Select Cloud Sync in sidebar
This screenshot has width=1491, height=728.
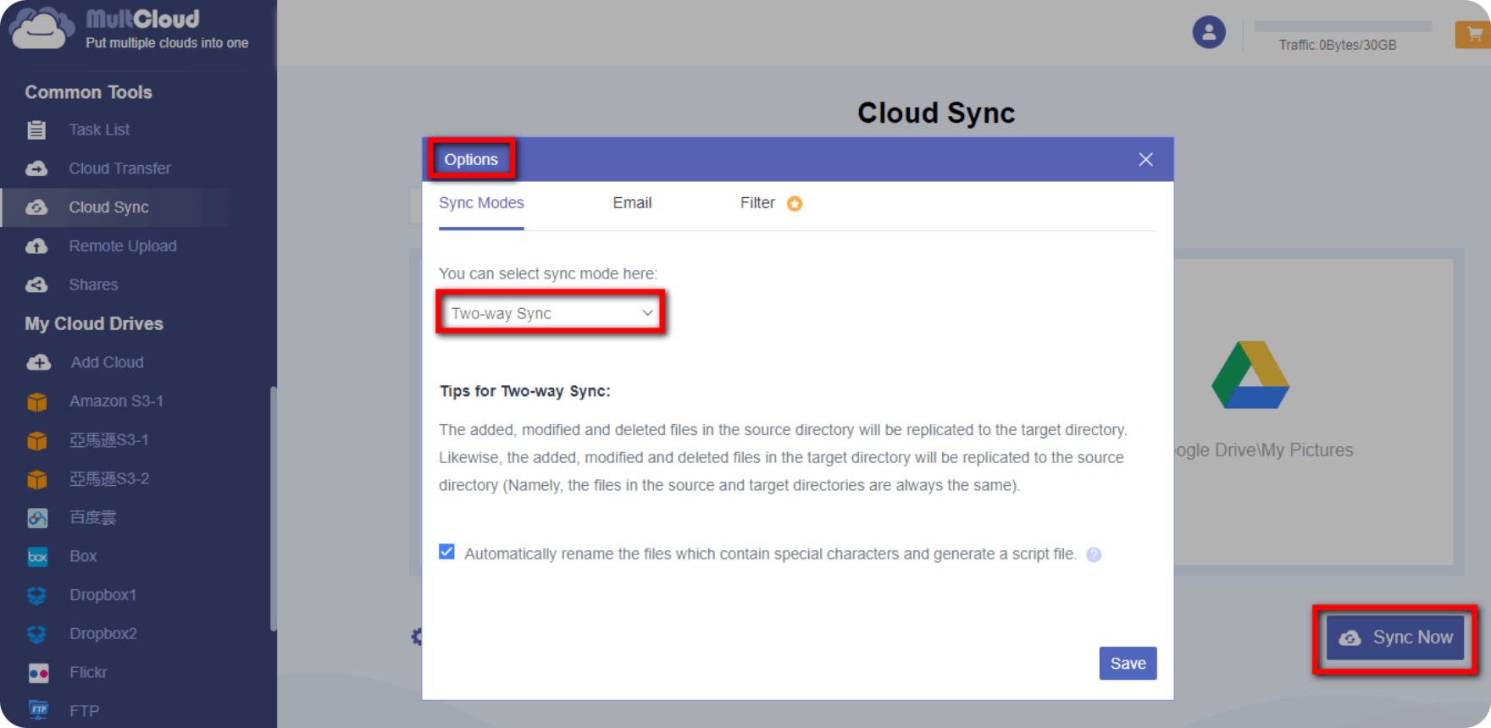coord(108,207)
